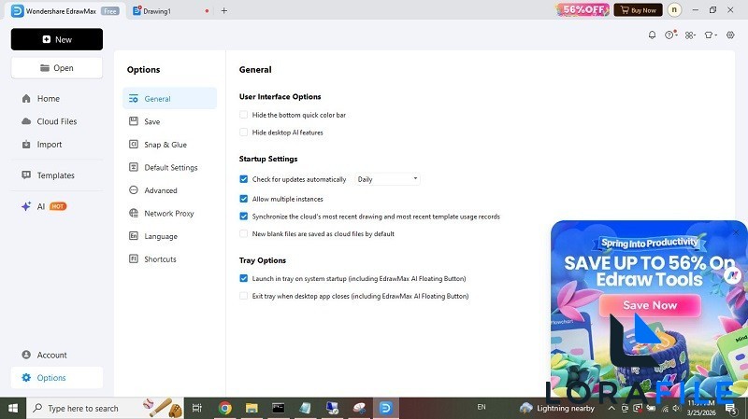The height and width of the screenshot is (419, 748).
Task: Enable New blank files saved as cloud files
Action: coord(244,234)
